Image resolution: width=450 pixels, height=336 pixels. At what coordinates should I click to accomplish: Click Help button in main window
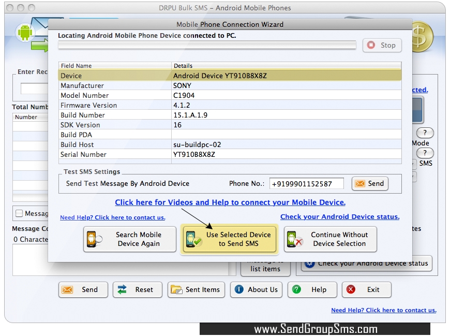[312, 289]
